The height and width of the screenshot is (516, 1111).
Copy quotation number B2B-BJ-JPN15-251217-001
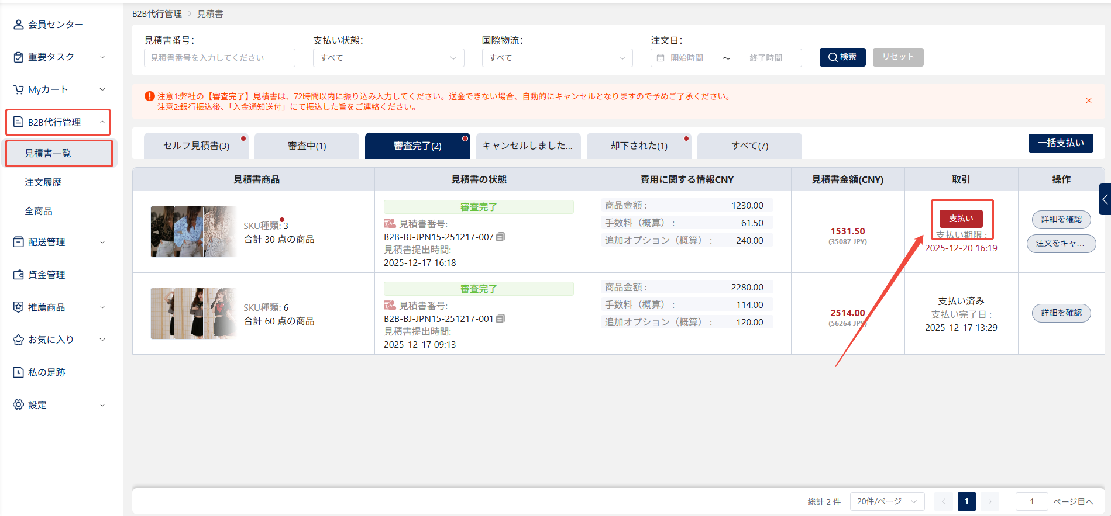pos(500,318)
